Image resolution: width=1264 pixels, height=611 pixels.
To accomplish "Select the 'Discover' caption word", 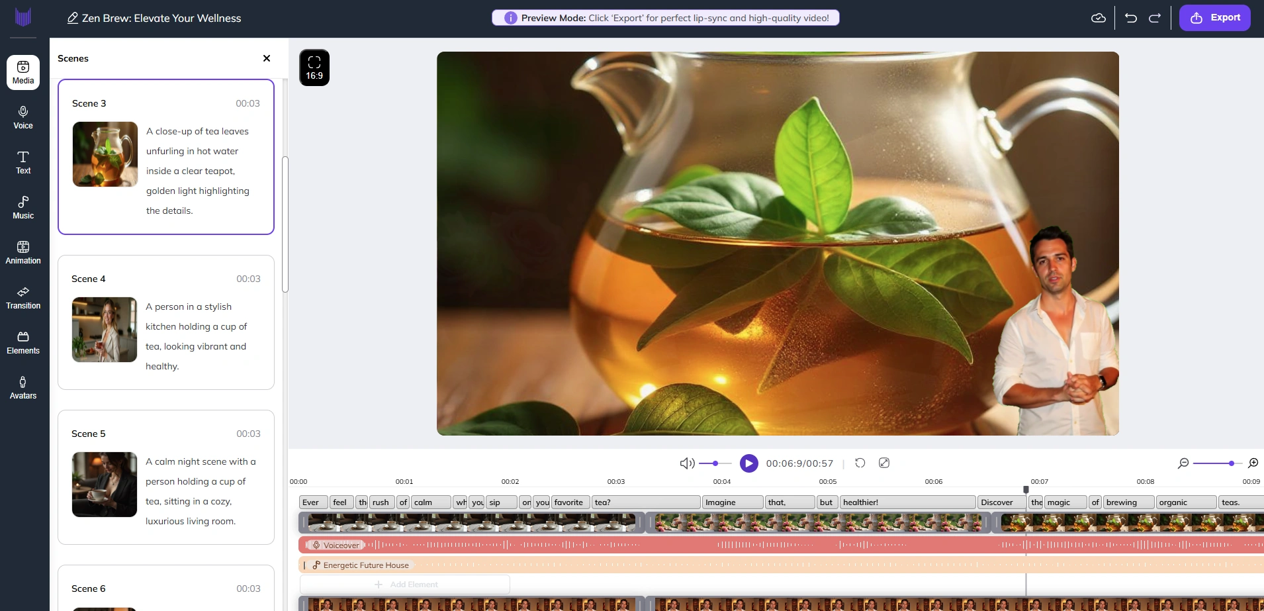I will coord(1002,502).
